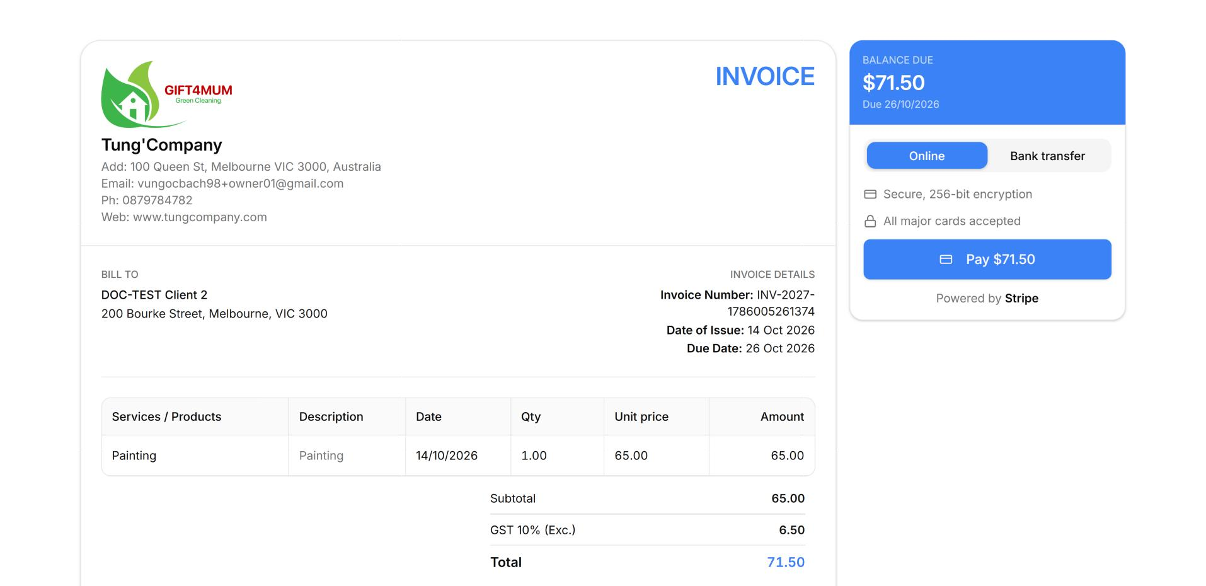Click the Due 26/10/2026 text in balance panel
1206x586 pixels.
click(x=900, y=104)
